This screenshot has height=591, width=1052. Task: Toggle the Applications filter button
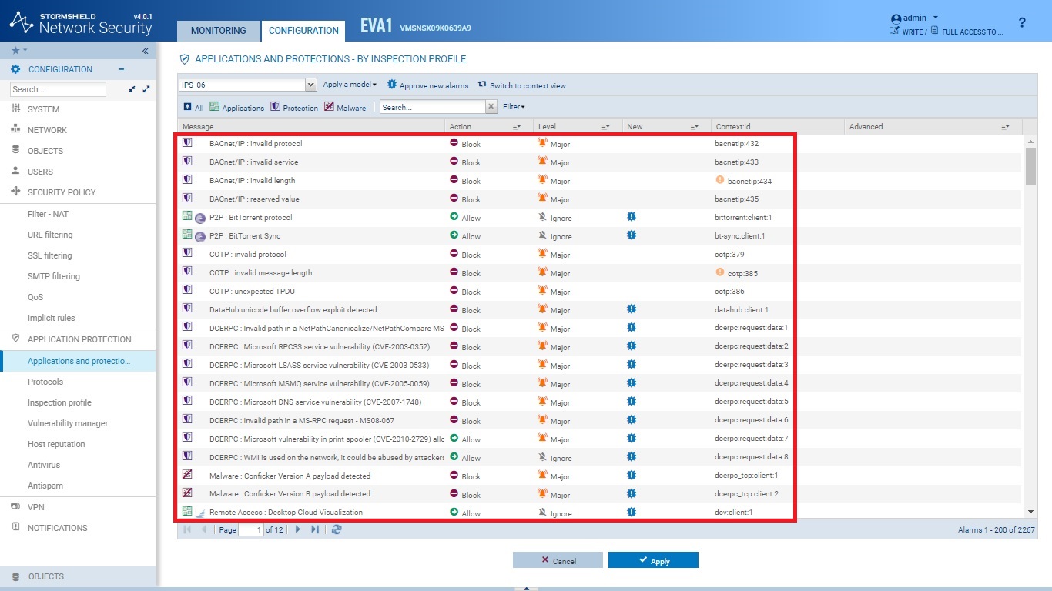tap(237, 107)
